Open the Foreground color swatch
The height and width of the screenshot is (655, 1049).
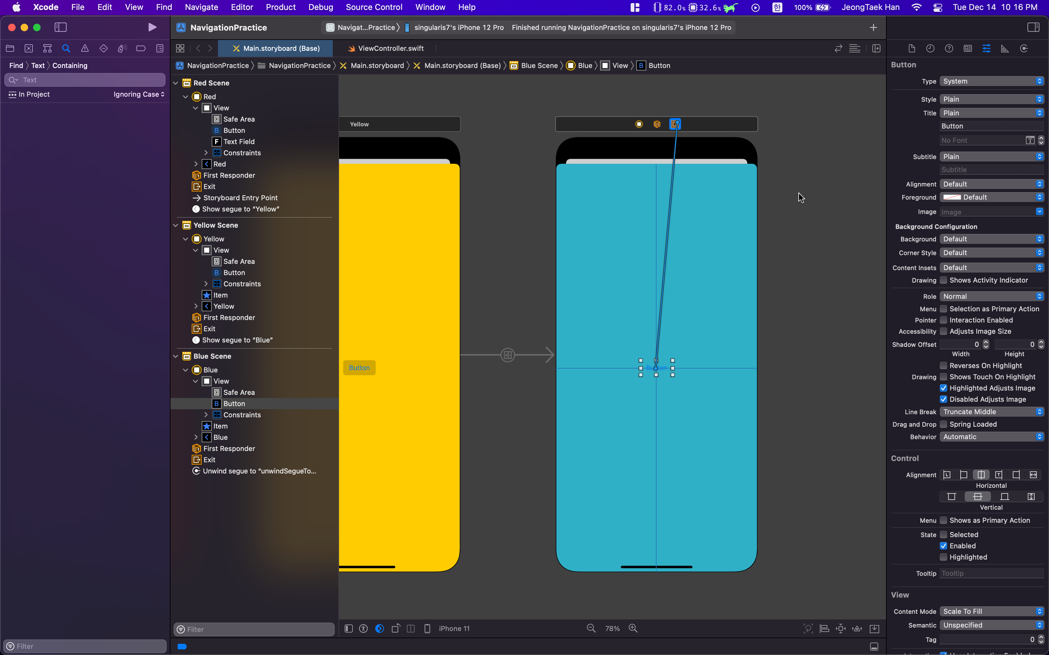[x=952, y=197]
